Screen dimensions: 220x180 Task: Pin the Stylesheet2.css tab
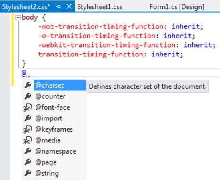[58, 7]
